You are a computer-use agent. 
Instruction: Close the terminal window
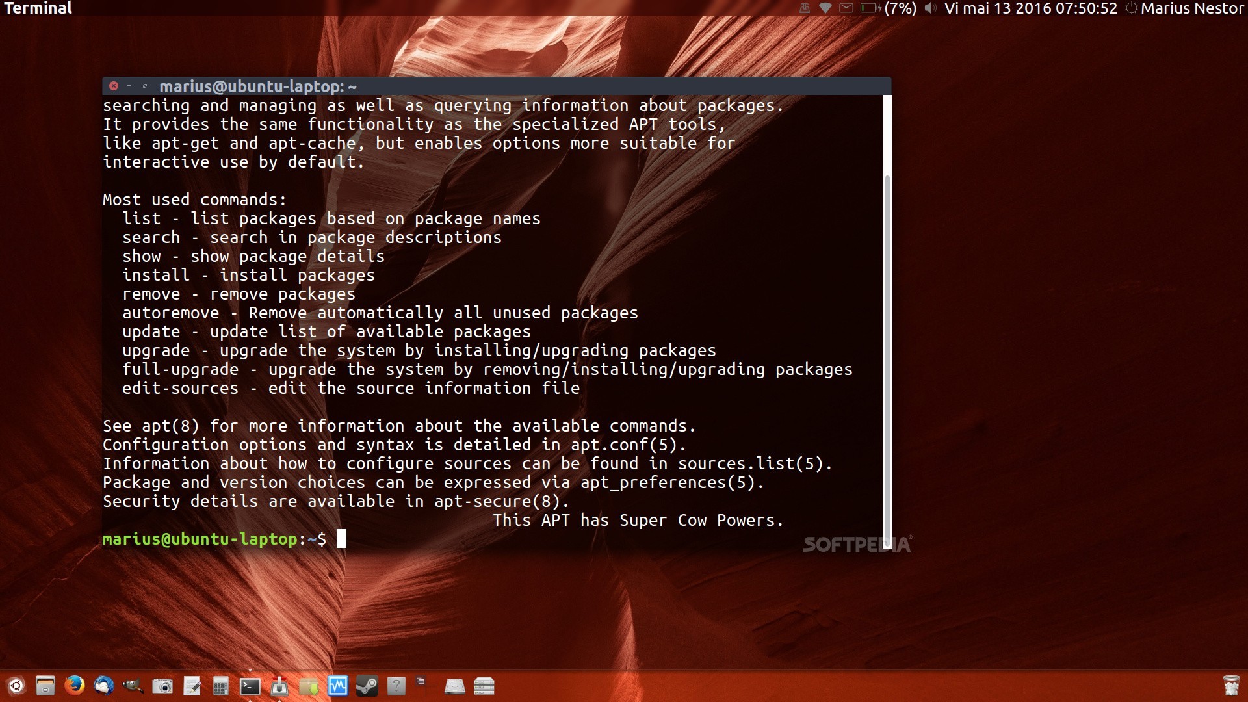tap(114, 86)
